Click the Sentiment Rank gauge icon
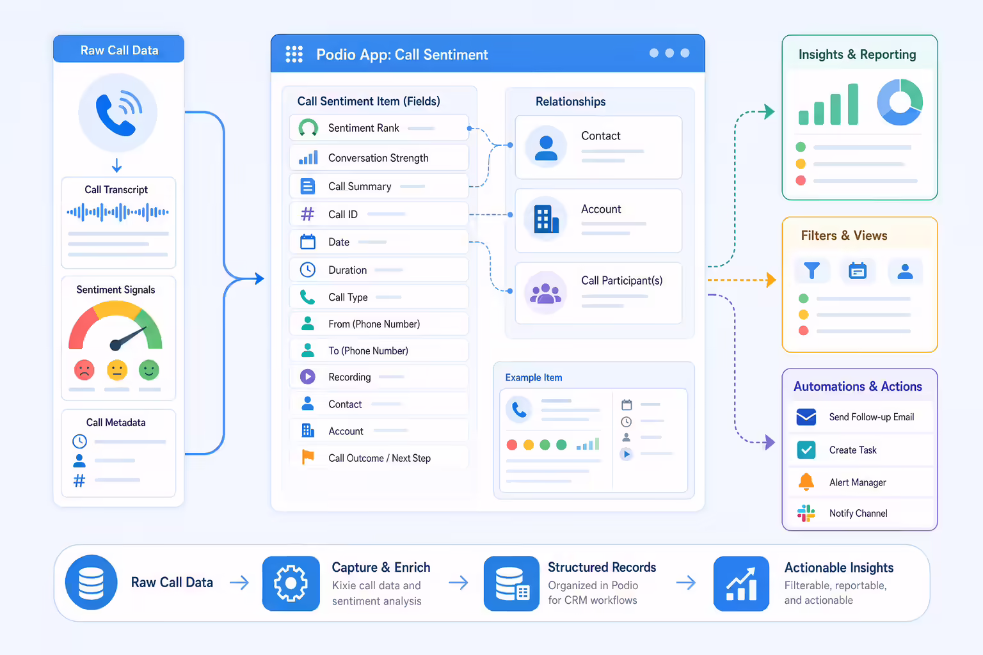Viewport: 983px width, 655px height. tap(308, 128)
